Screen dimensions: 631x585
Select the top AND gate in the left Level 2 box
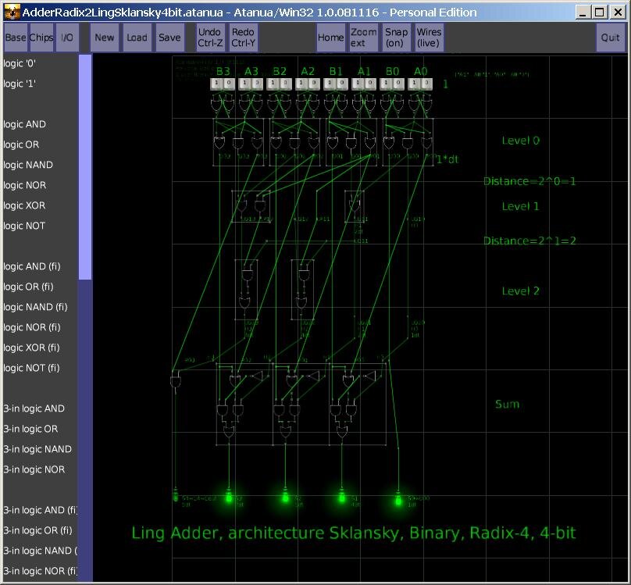click(247, 275)
